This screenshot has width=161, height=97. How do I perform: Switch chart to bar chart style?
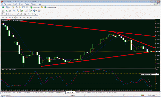3,11
